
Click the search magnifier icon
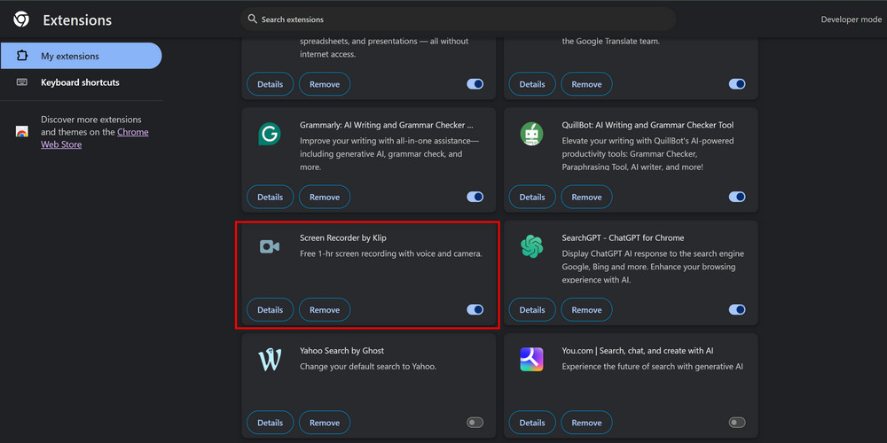[x=253, y=19]
